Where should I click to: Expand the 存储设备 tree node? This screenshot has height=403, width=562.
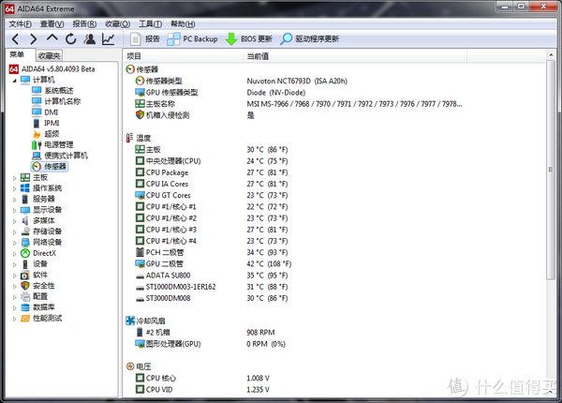coord(15,232)
